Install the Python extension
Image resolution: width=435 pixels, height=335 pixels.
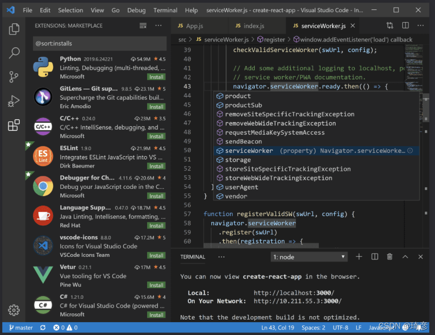tap(156, 77)
